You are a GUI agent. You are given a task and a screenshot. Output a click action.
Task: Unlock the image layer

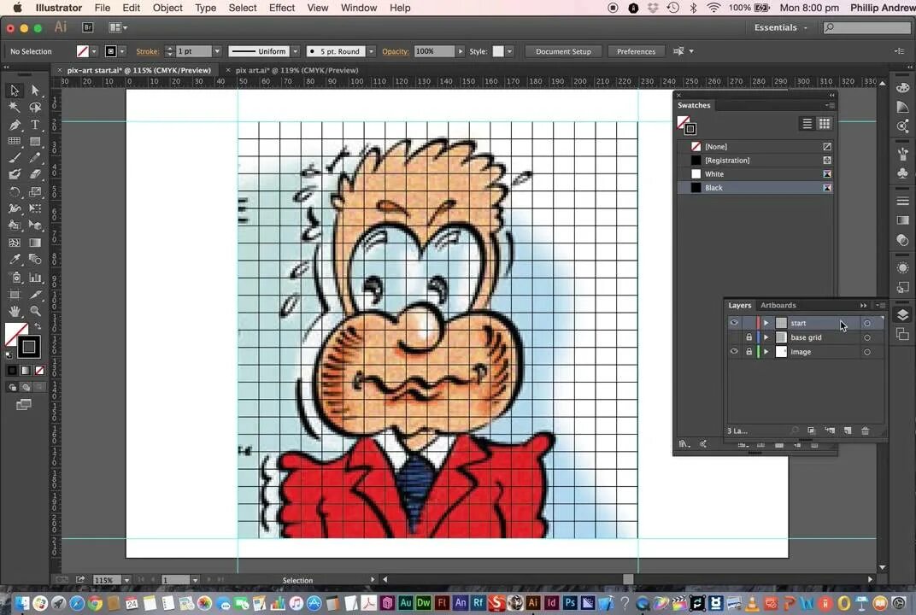[749, 352]
